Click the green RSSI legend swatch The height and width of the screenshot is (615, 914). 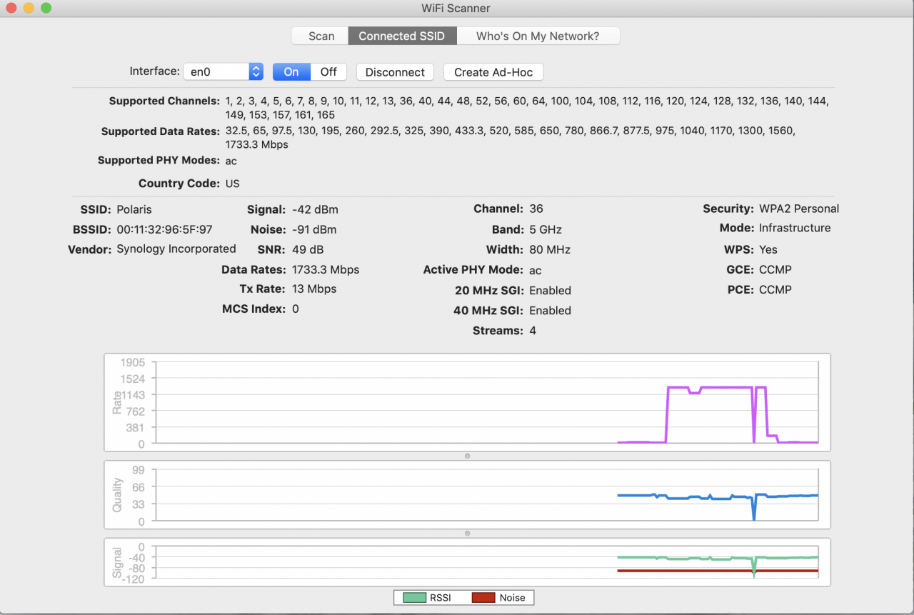414,597
